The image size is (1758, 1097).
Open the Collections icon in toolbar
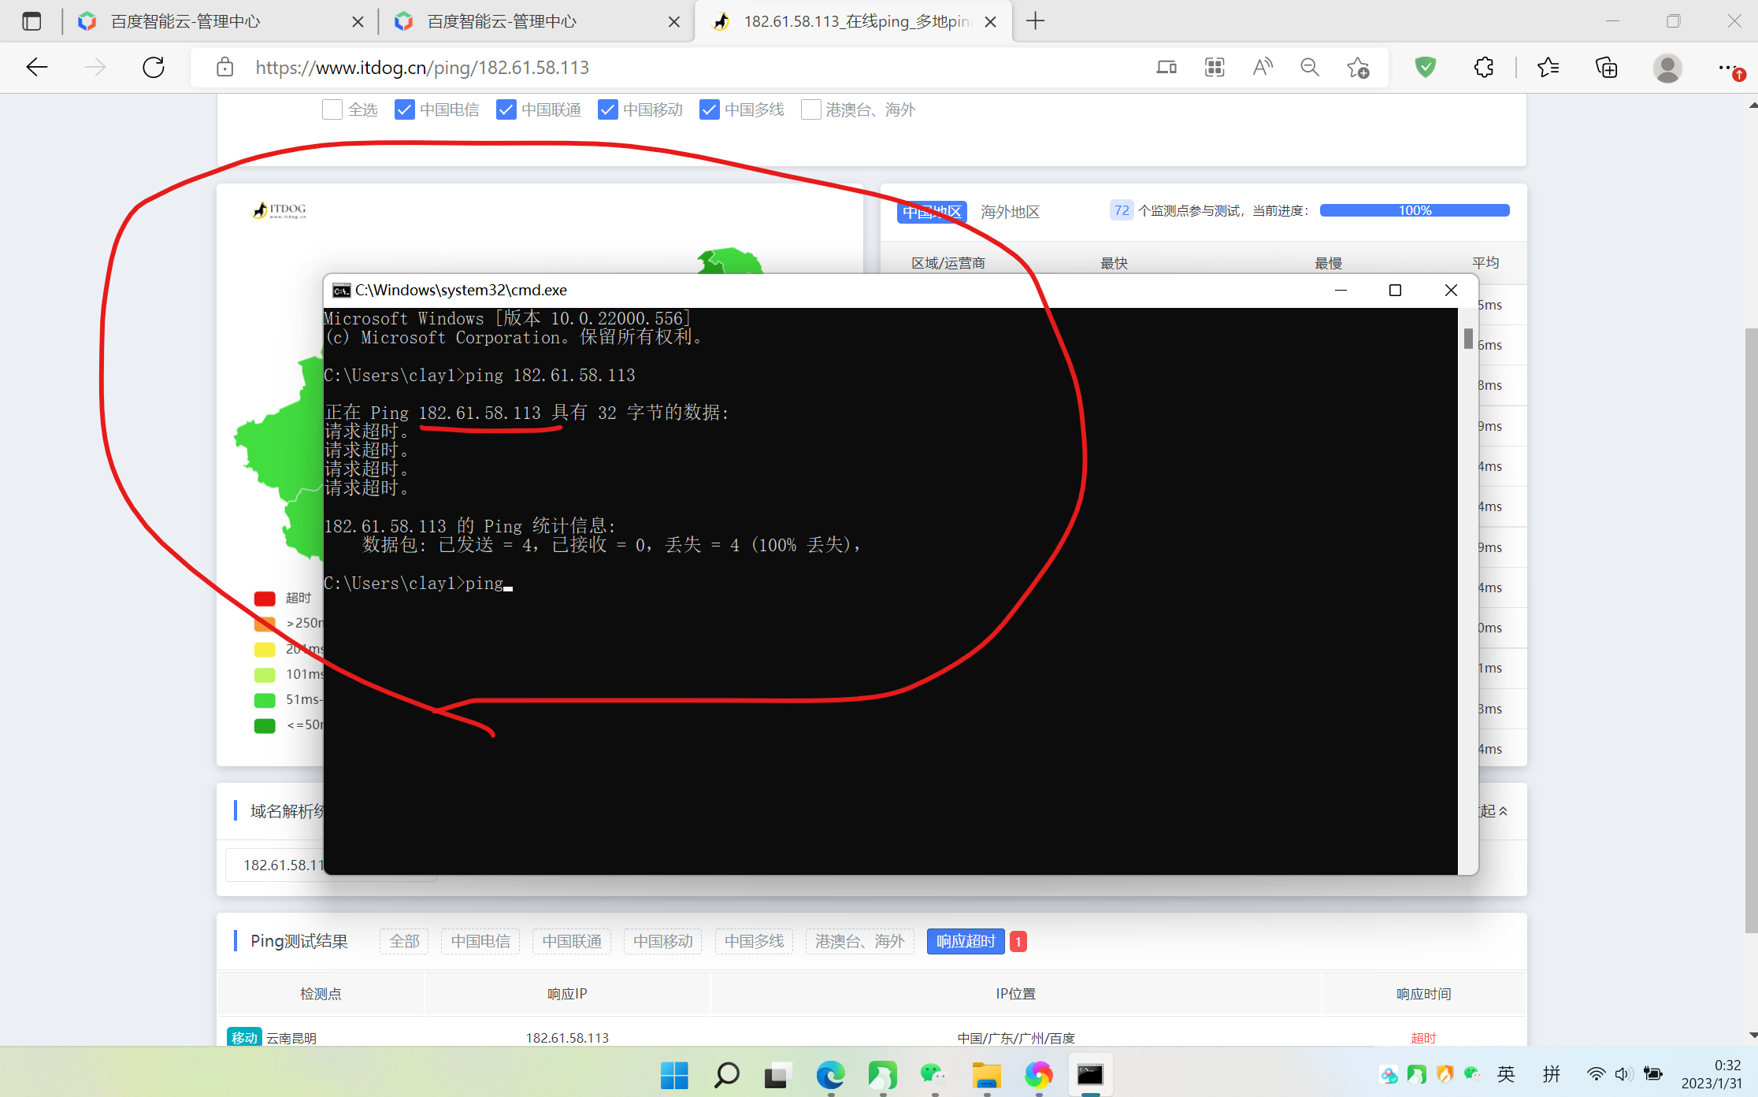point(1606,68)
